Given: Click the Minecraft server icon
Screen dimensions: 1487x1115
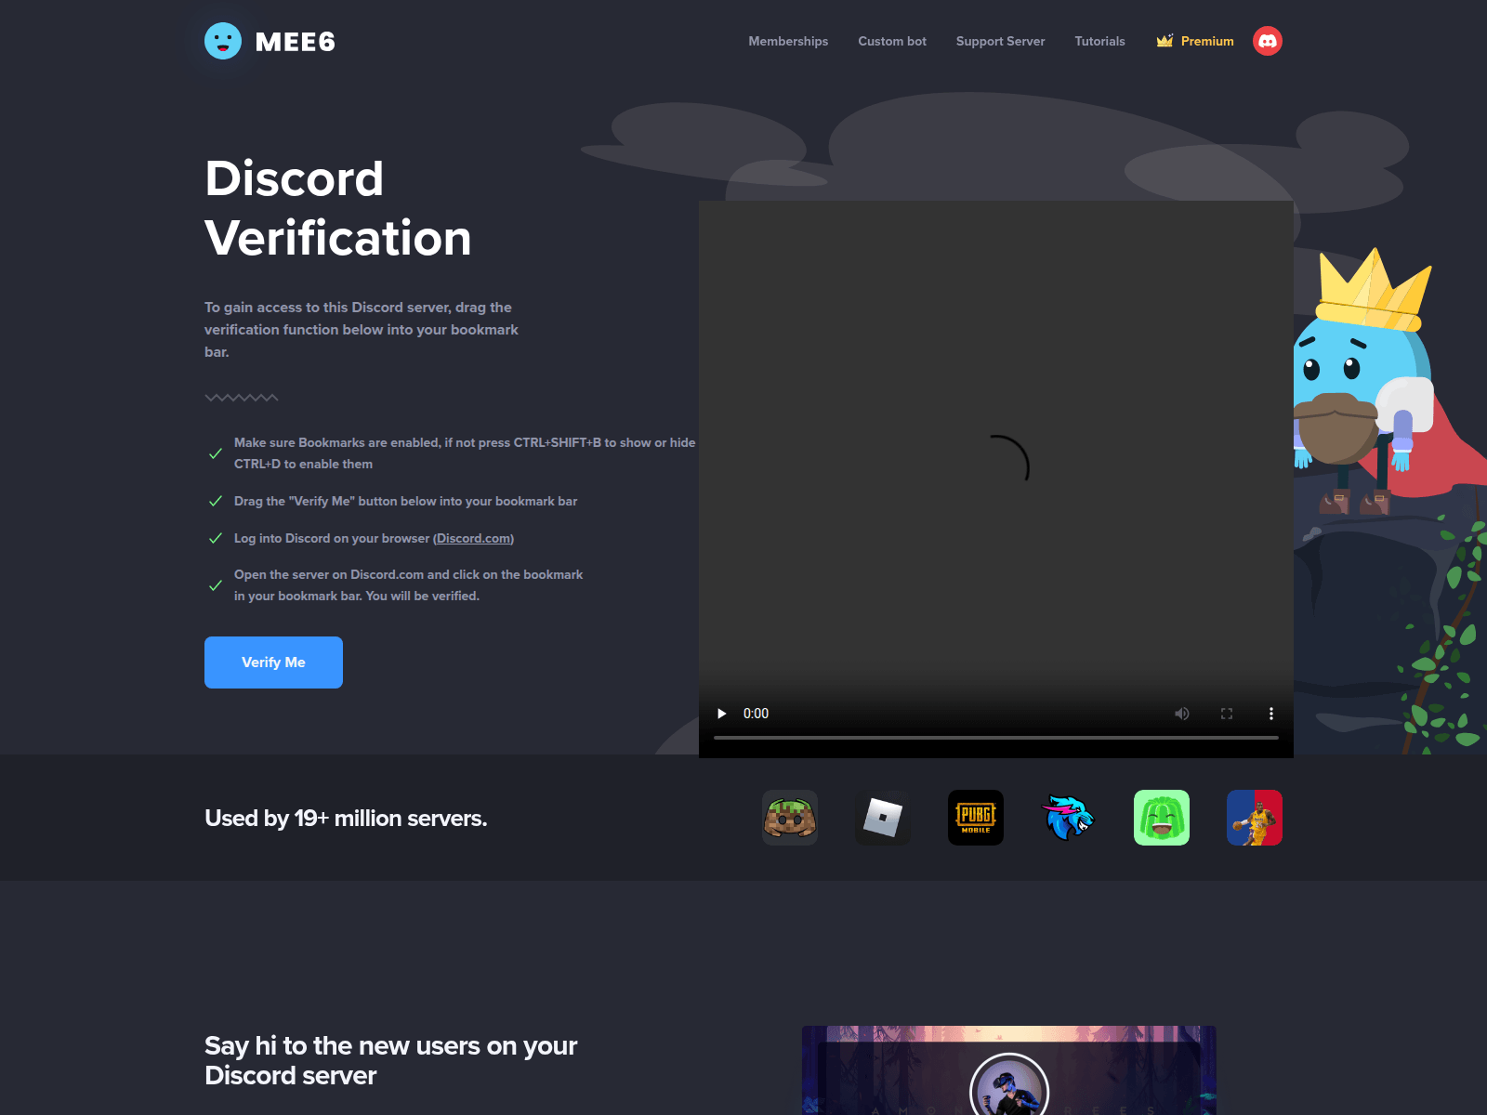Looking at the screenshot, I should click(x=790, y=818).
